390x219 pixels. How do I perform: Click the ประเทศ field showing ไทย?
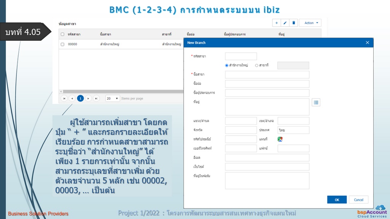click(294, 130)
